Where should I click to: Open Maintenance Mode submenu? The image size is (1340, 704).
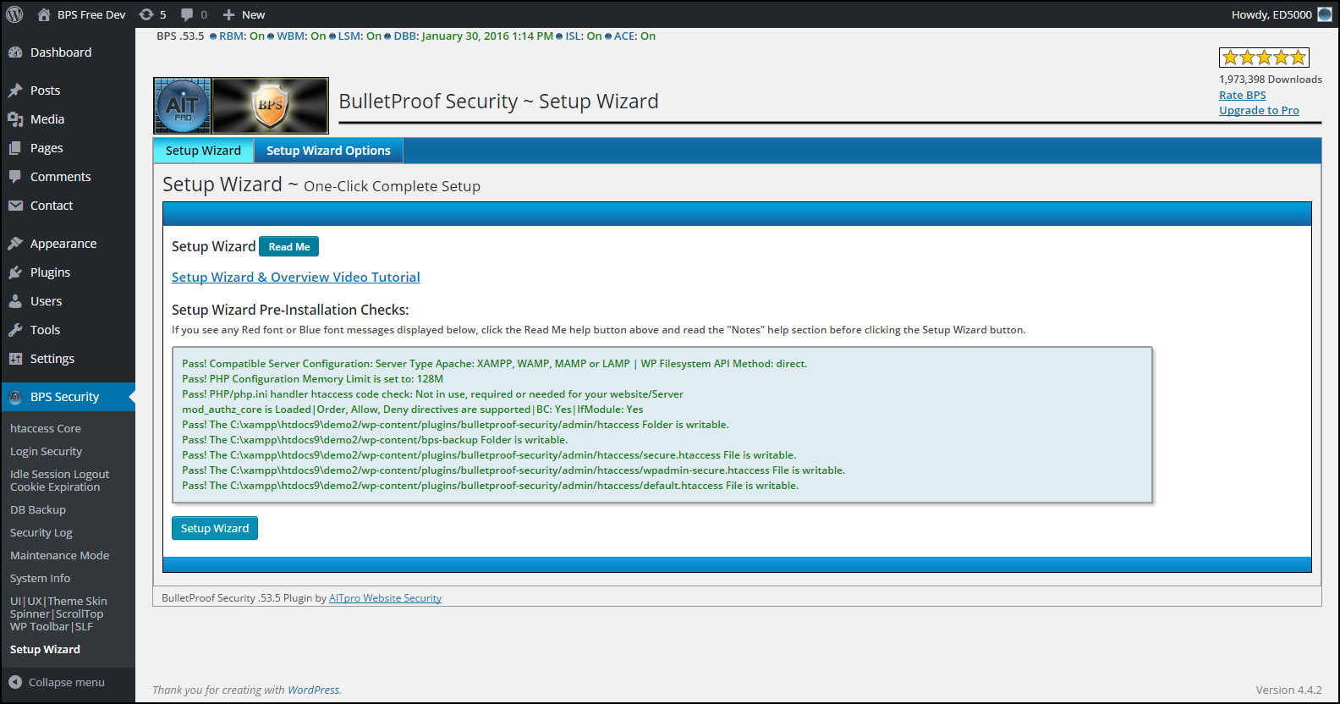[59, 556]
